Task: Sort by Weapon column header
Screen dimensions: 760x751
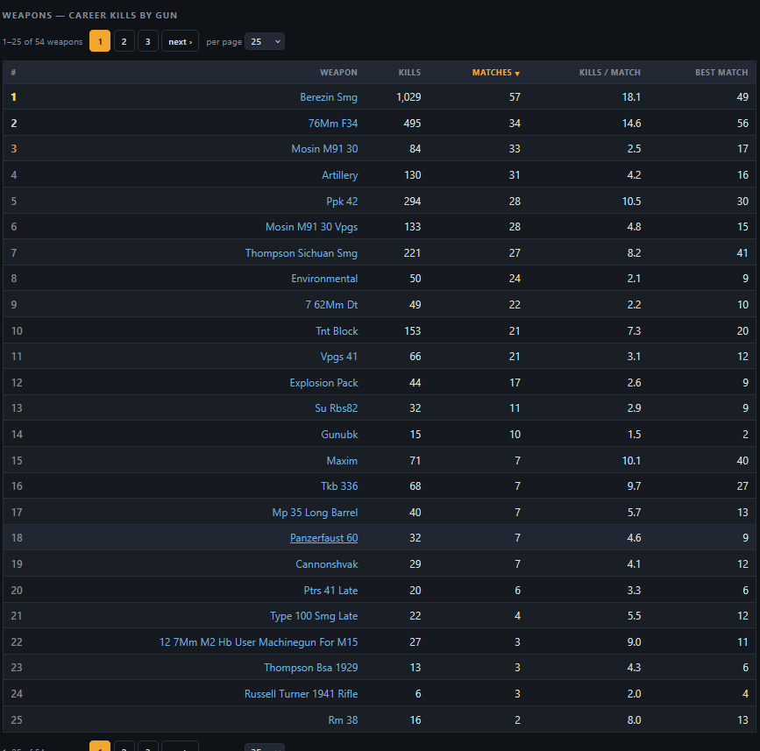Action: [x=338, y=72]
